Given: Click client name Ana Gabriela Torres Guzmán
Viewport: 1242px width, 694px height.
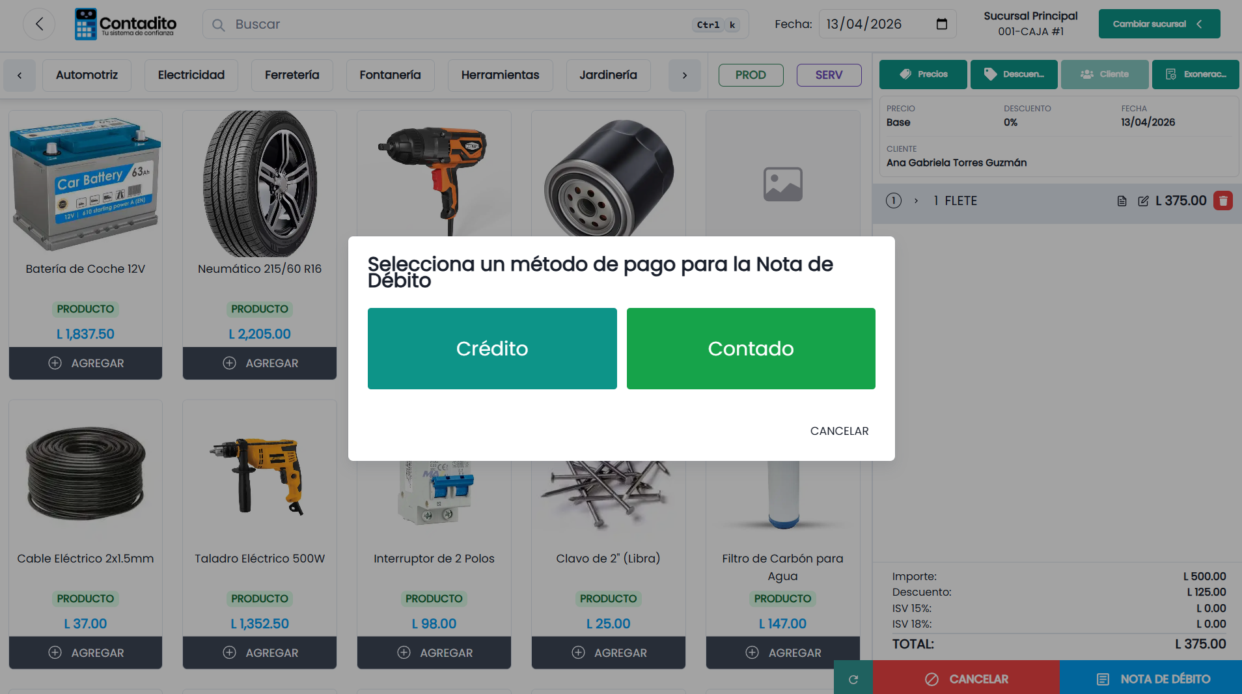Looking at the screenshot, I should [956, 163].
